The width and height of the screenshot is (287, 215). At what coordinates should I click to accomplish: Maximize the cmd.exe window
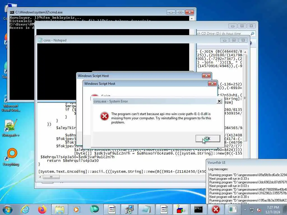pos(180,12)
